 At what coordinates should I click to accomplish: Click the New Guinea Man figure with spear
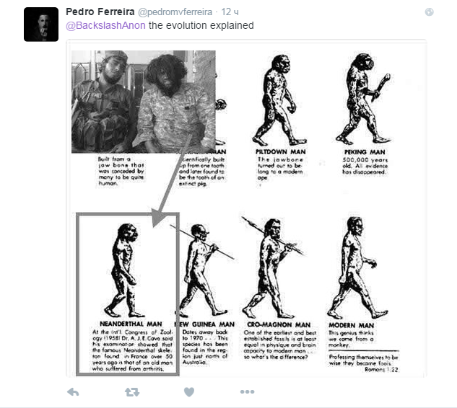[x=204, y=270]
